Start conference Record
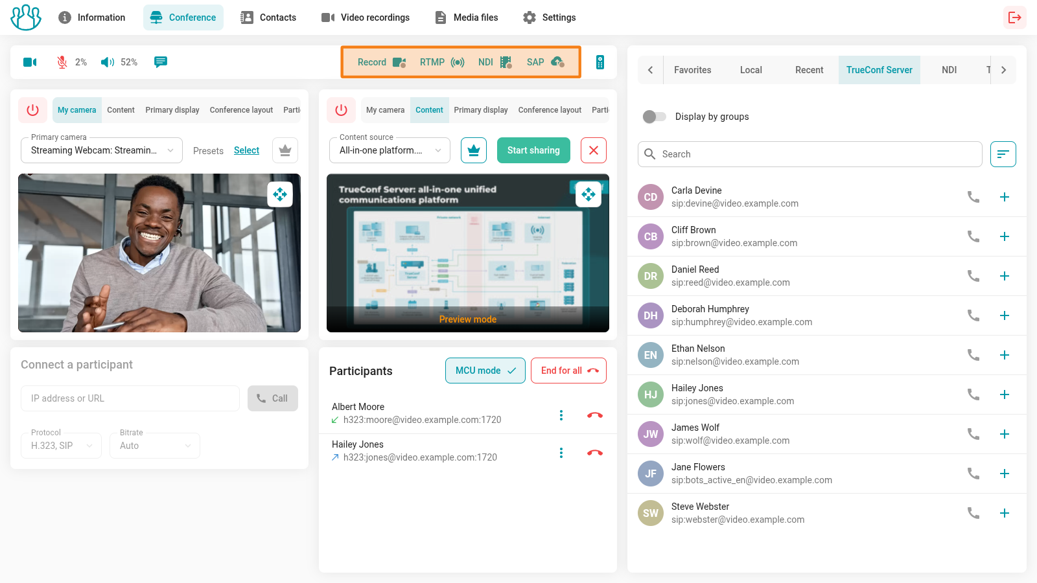Viewport: 1037px width, 583px height. coord(382,62)
